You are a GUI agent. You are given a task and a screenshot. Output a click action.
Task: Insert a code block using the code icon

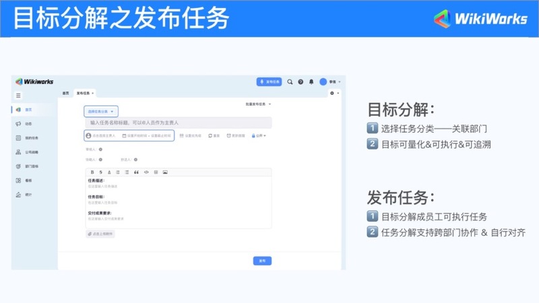(x=146, y=172)
